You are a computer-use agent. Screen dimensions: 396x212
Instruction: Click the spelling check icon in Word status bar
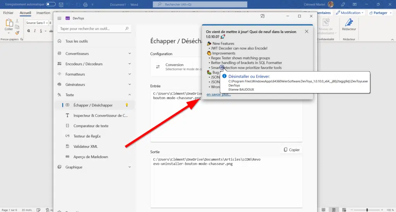38,210
